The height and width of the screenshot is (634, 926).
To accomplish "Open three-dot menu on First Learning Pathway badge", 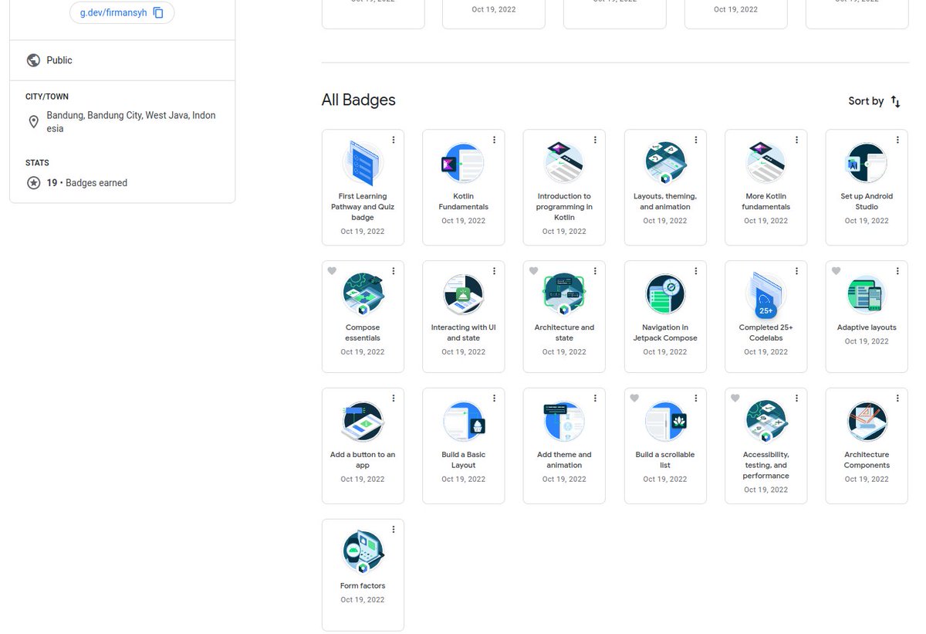I will 394,140.
